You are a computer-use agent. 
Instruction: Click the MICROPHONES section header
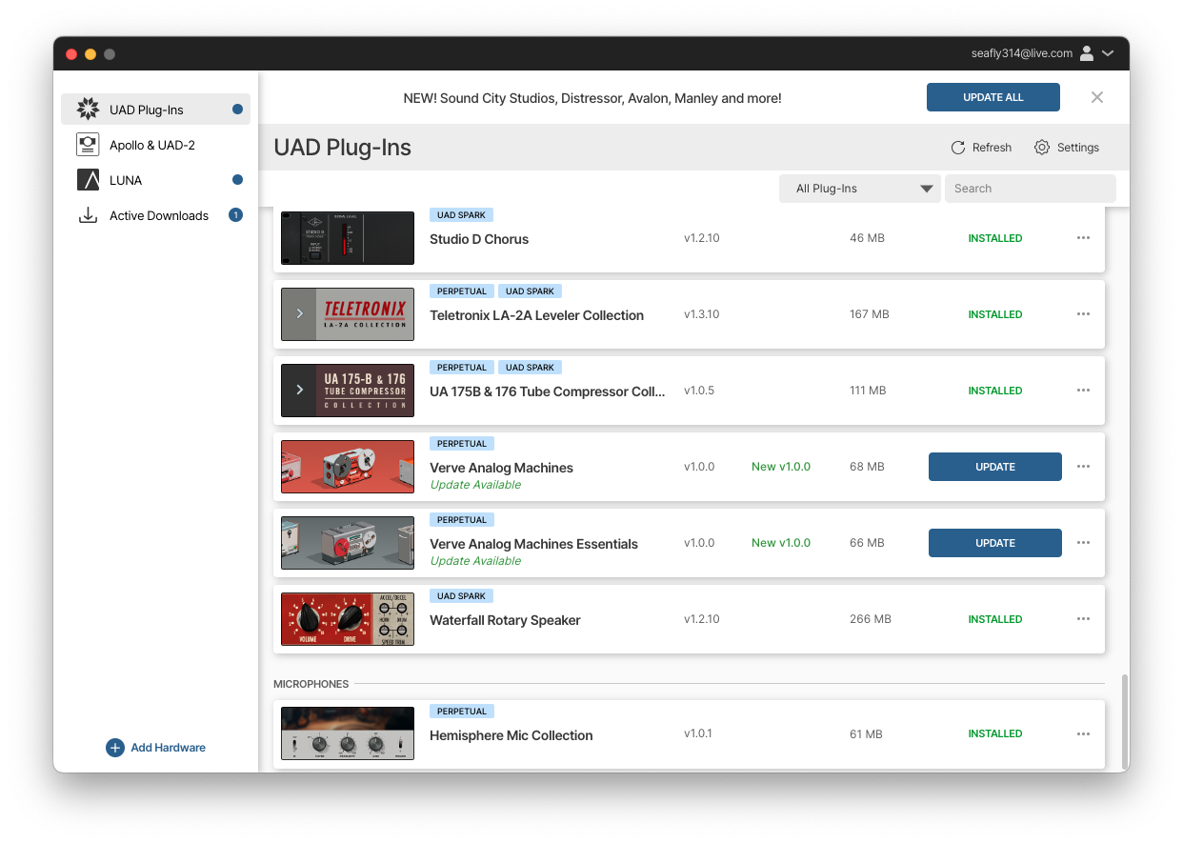click(311, 684)
